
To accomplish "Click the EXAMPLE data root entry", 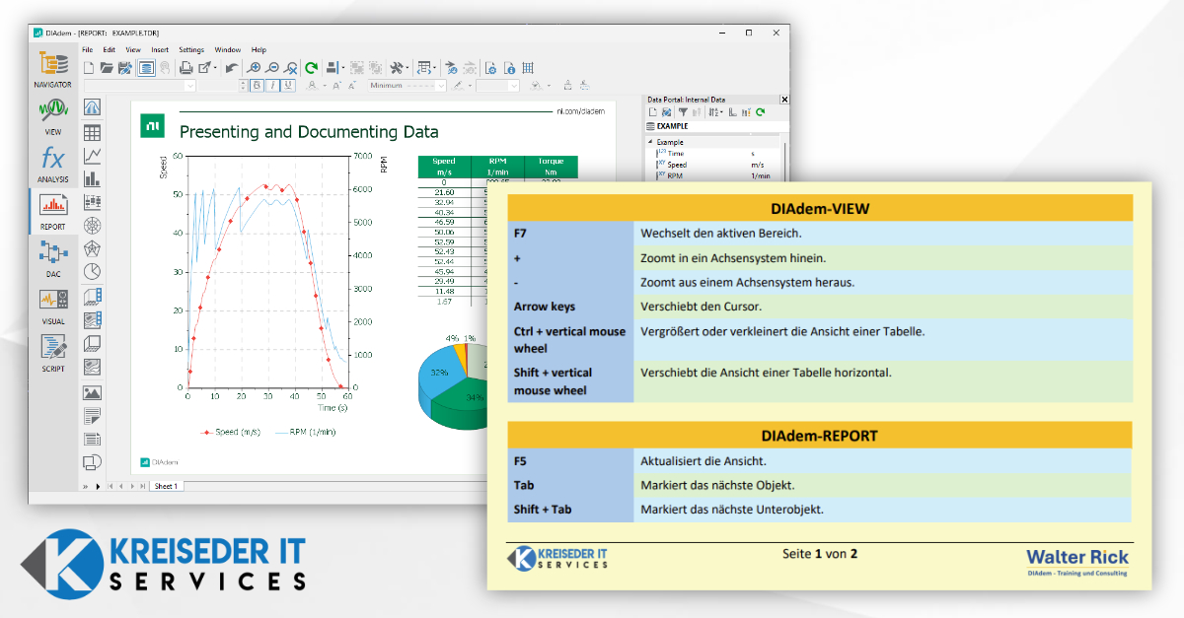I will click(x=717, y=126).
